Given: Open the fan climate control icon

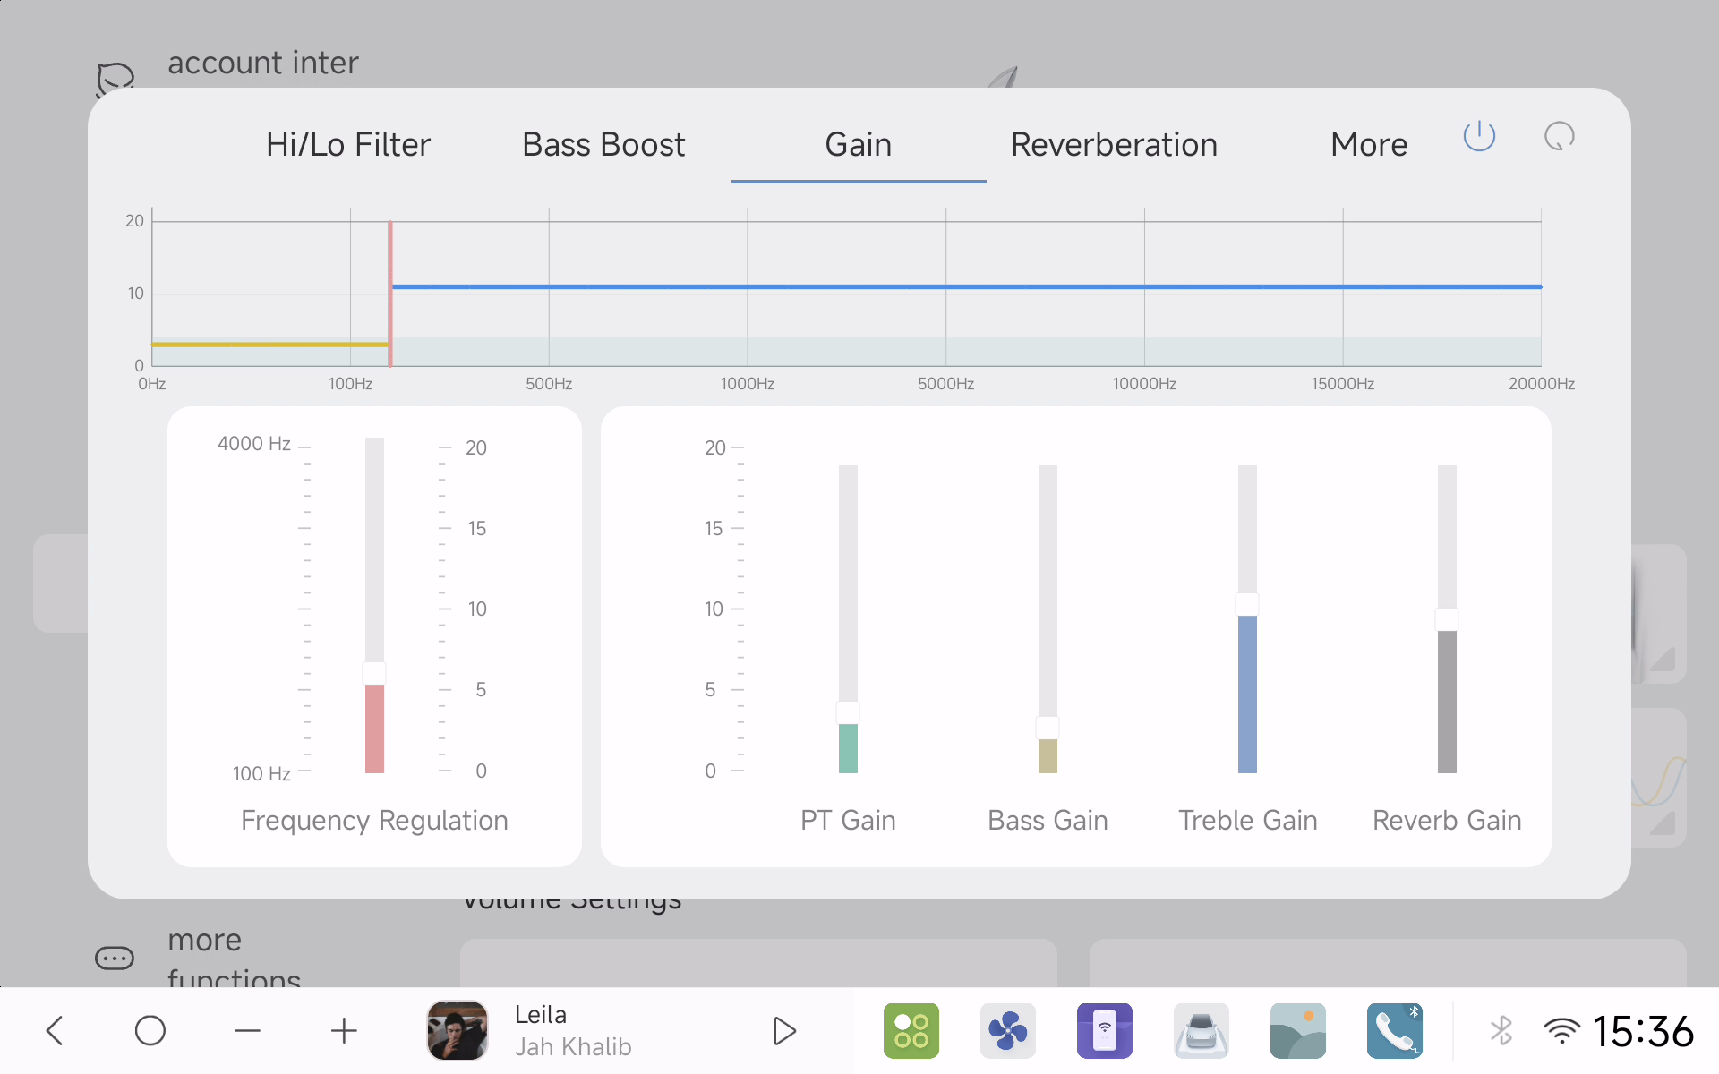Looking at the screenshot, I should pyautogui.click(x=1007, y=1031).
